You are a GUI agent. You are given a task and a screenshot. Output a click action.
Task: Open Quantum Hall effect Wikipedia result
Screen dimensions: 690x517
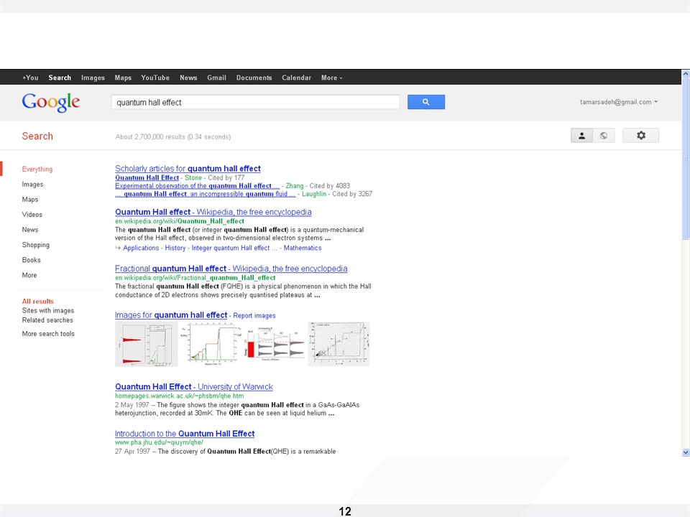(213, 212)
